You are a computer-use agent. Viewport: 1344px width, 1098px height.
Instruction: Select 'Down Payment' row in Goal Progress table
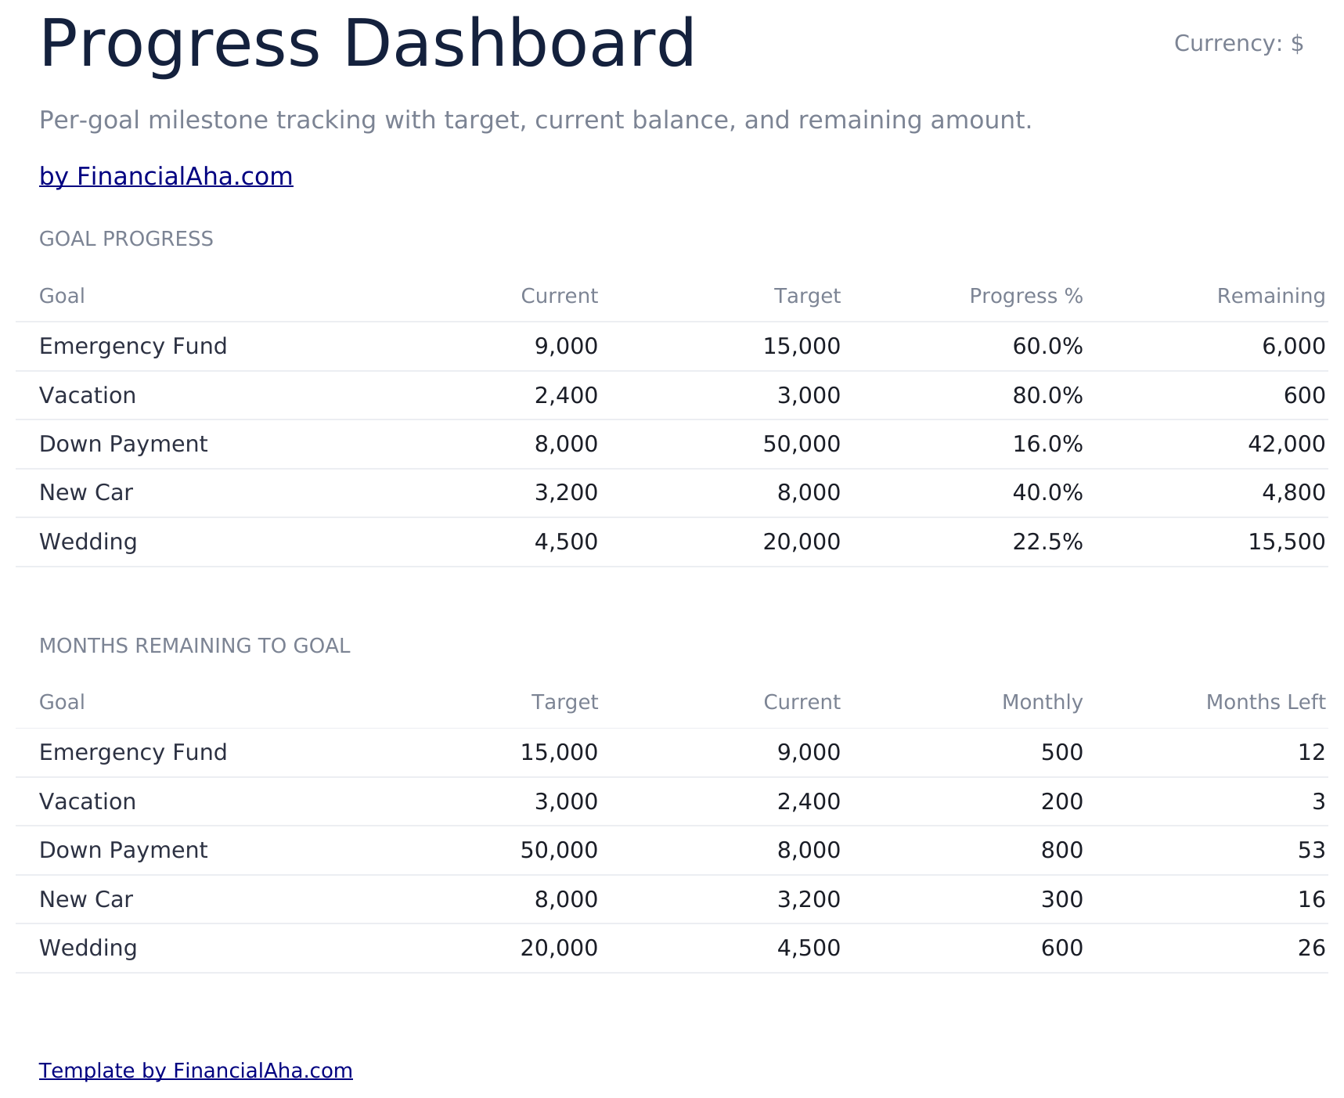[672, 444]
